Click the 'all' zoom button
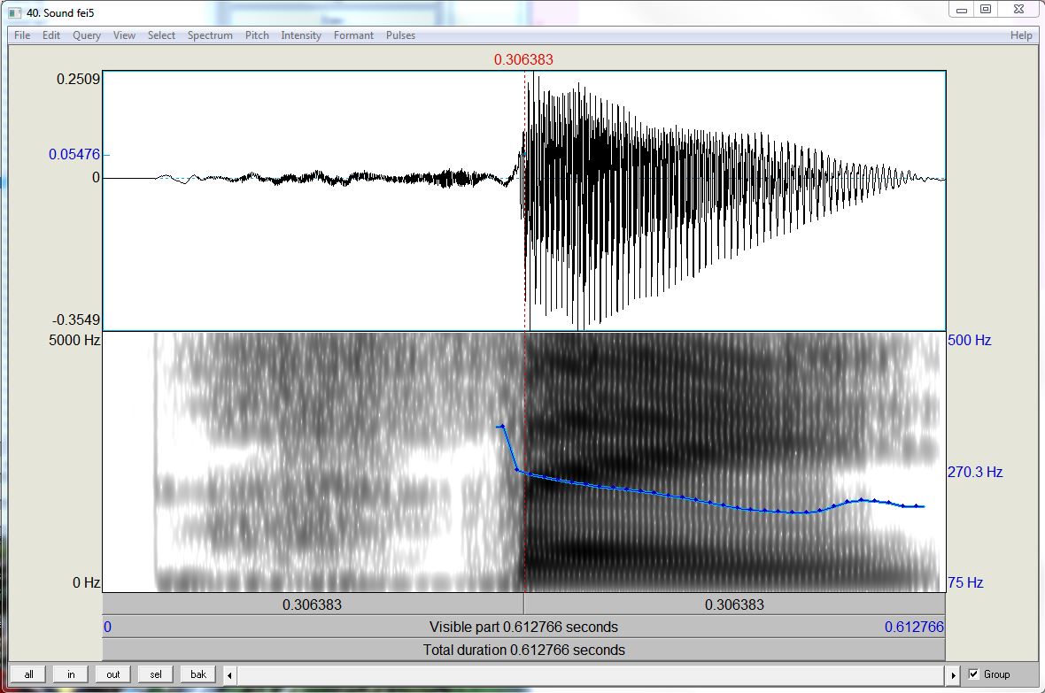 click(x=28, y=674)
